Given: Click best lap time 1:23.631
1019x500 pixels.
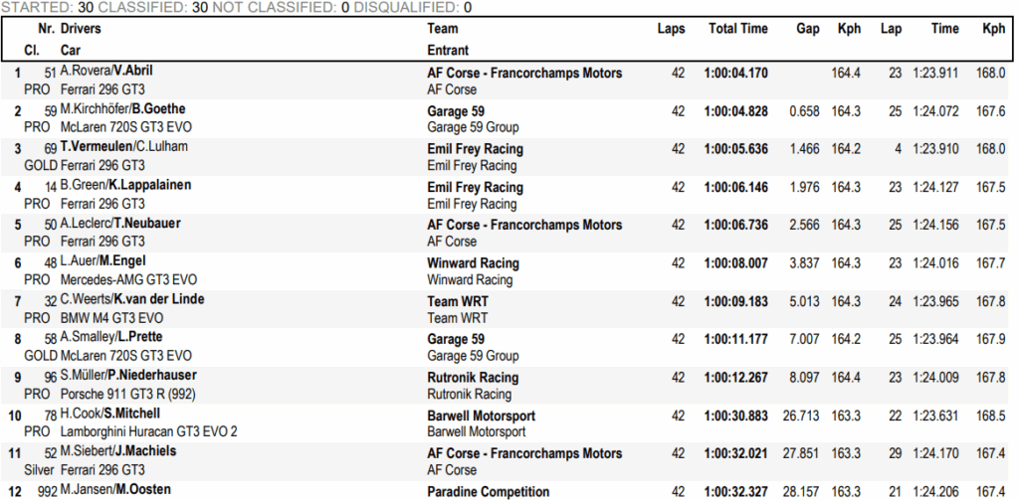Looking at the screenshot, I should (x=935, y=416).
